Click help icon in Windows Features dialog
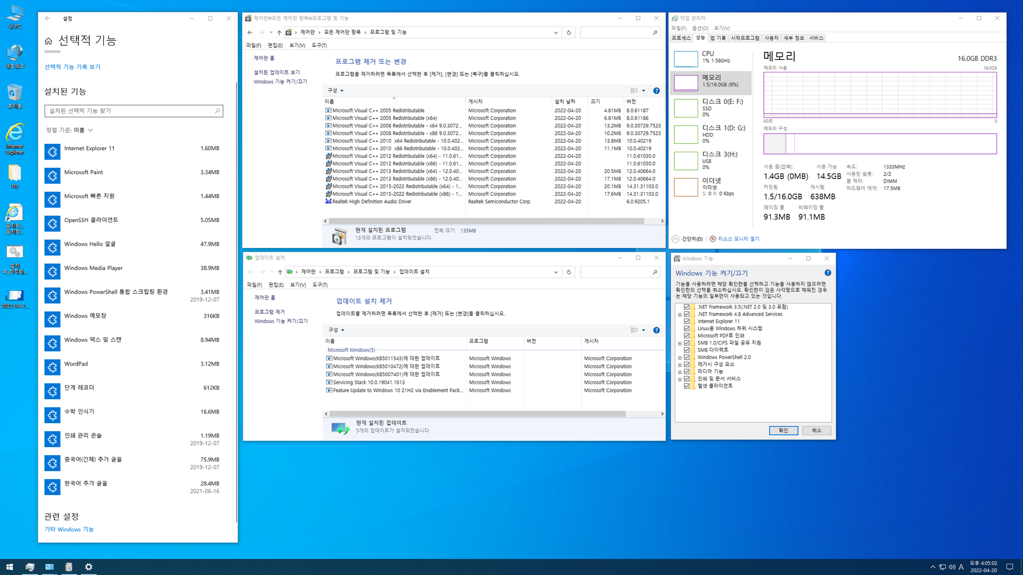1023x575 pixels. point(828,273)
